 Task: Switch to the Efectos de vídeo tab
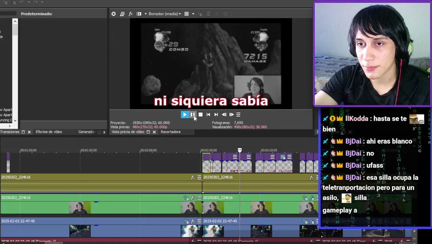coord(49,132)
